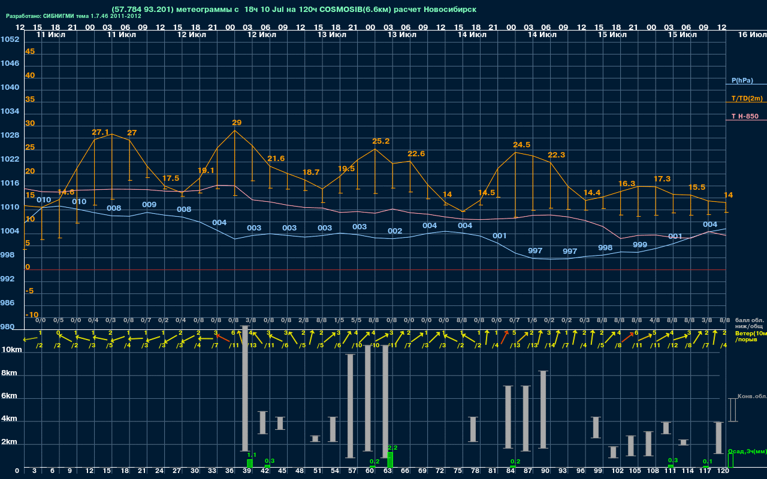Click the 009 pressure curve label

pyautogui.click(x=149, y=205)
